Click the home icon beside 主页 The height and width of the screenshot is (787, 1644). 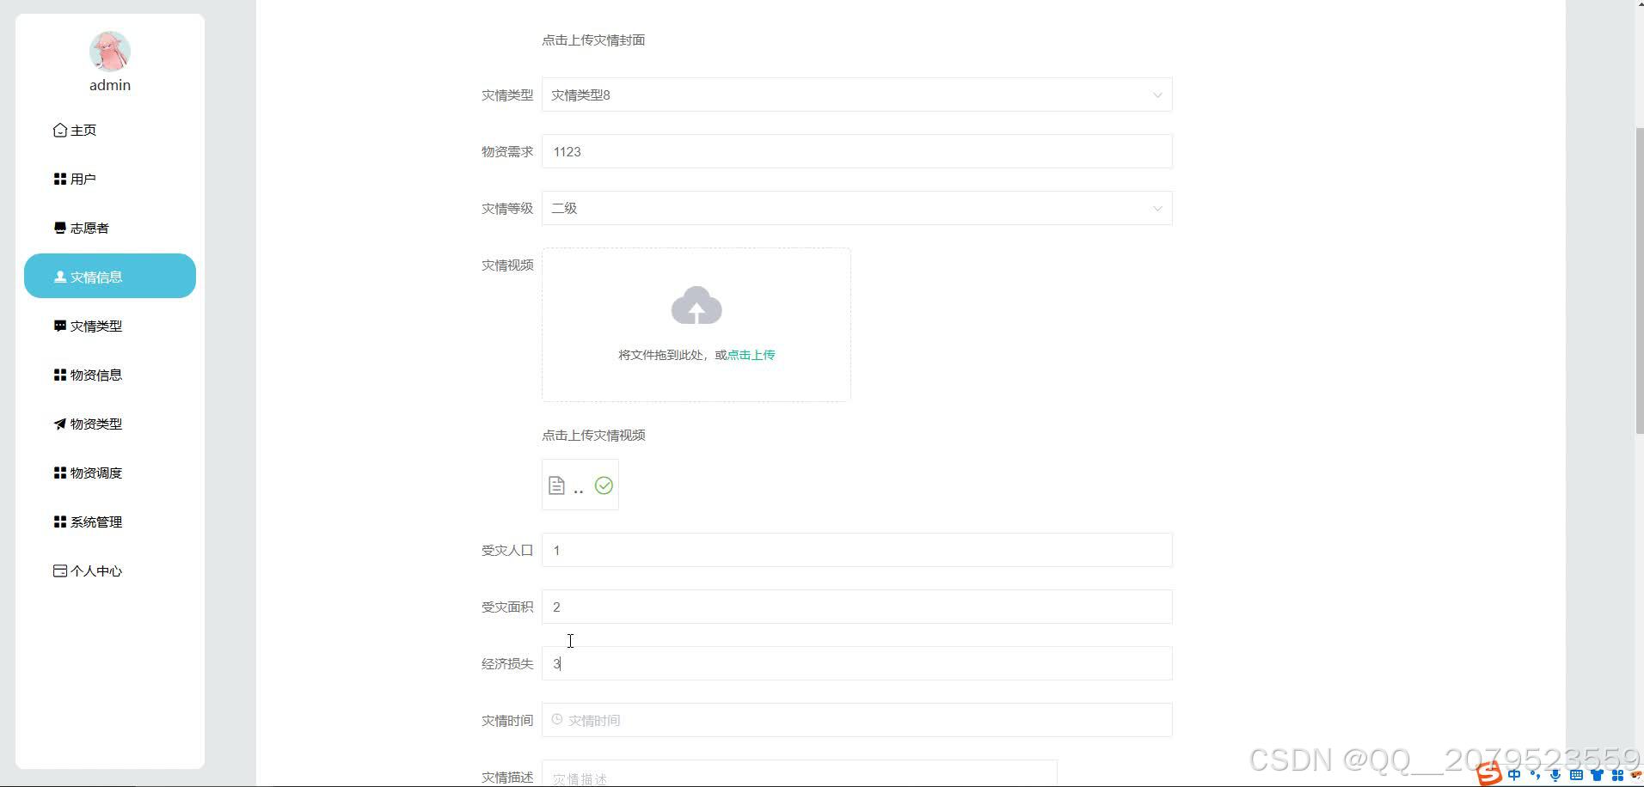coord(58,130)
